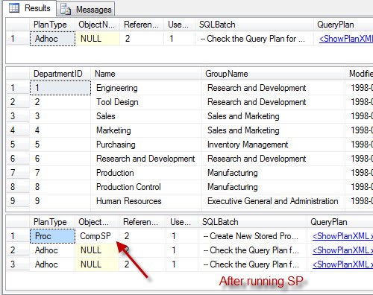Select Research and Development in Name column
Viewport: 373px width, 295px height.
146,159
